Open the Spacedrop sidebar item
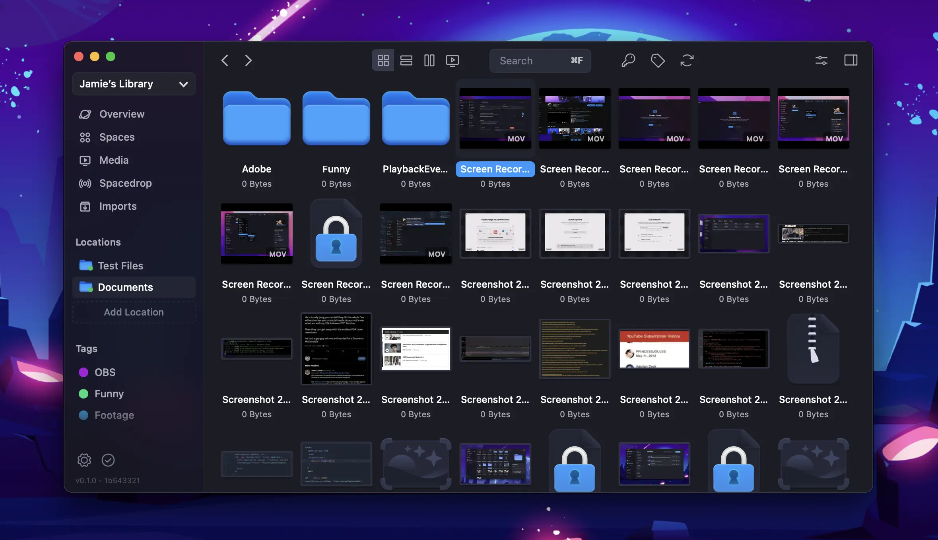 (125, 183)
